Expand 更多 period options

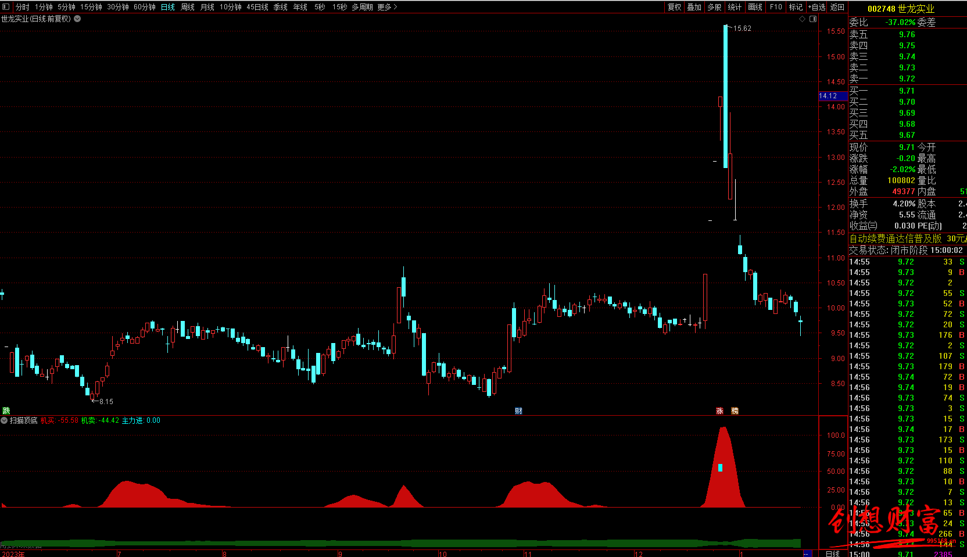387,7
